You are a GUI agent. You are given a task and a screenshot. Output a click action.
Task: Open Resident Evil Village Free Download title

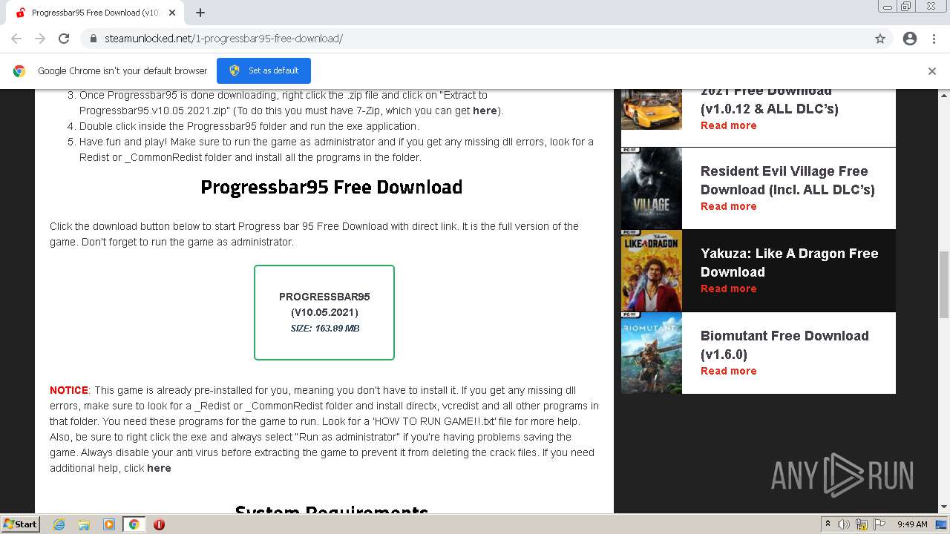787,180
